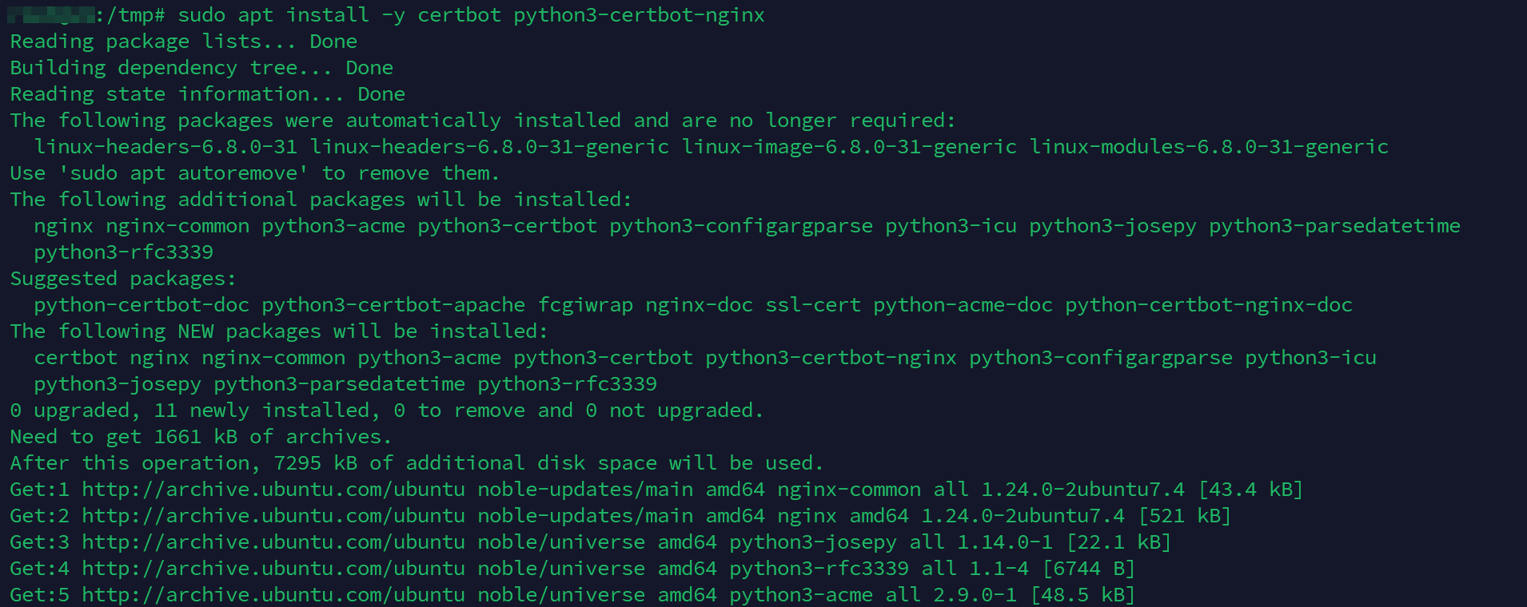Click 'python-certbot-nginx-doc' suggested package
The width and height of the screenshot is (1527, 607).
click(x=1209, y=305)
